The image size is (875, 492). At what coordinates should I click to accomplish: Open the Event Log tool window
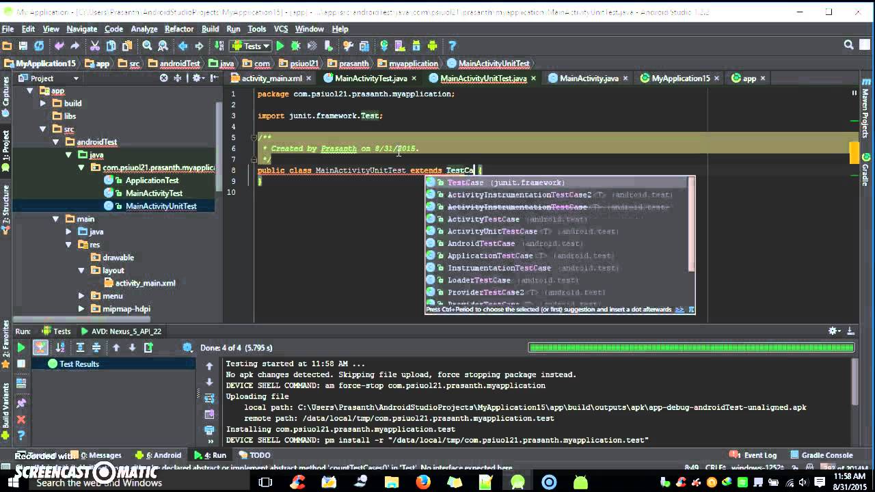pyautogui.click(x=753, y=455)
